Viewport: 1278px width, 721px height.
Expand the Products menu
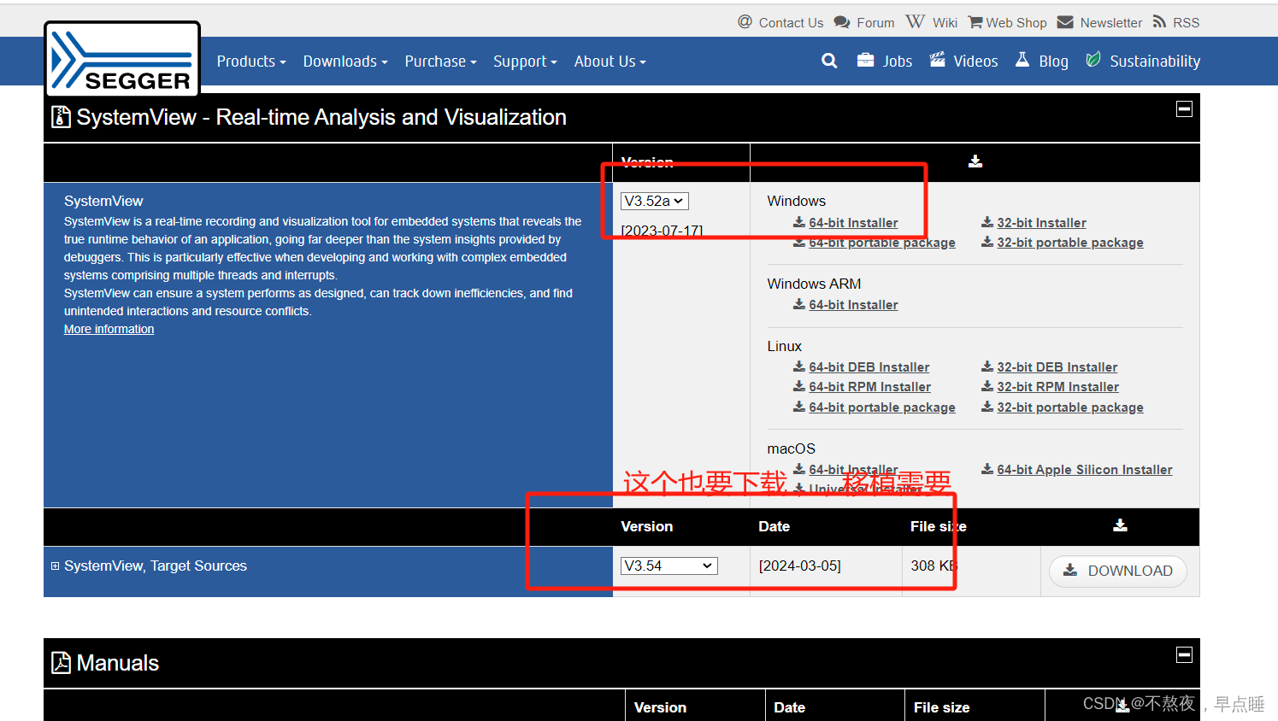point(251,62)
